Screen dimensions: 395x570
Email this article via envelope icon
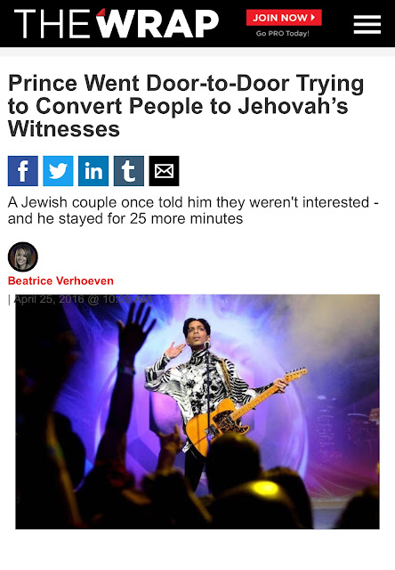coord(164,171)
